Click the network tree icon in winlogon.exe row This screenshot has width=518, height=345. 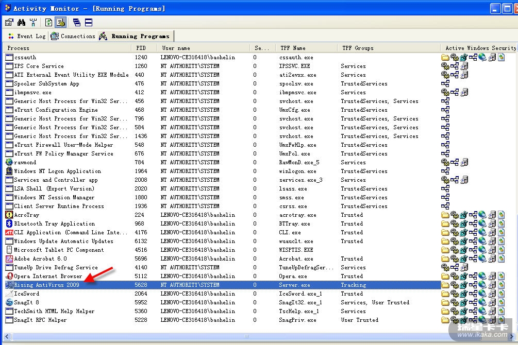[x=445, y=171]
